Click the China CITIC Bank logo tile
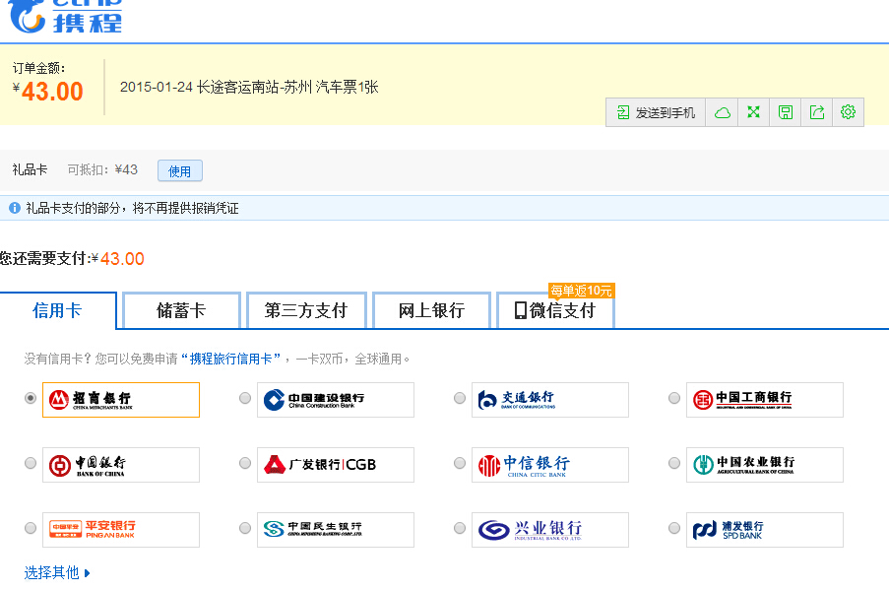 click(550, 465)
